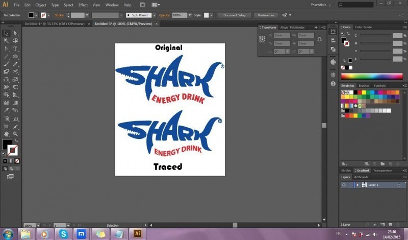Click Layer 1 target circle
Image resolution: width=408 pixels, height=240 pixels.
398,185
